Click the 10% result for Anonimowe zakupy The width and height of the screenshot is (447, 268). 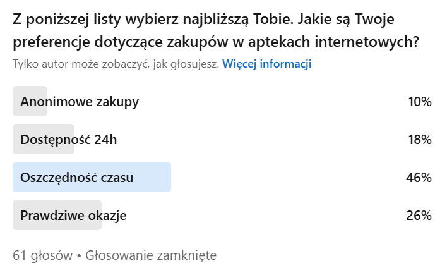(x=419, y=102)
